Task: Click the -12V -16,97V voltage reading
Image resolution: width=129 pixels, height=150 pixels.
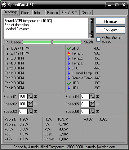Action: coord(56,119)
